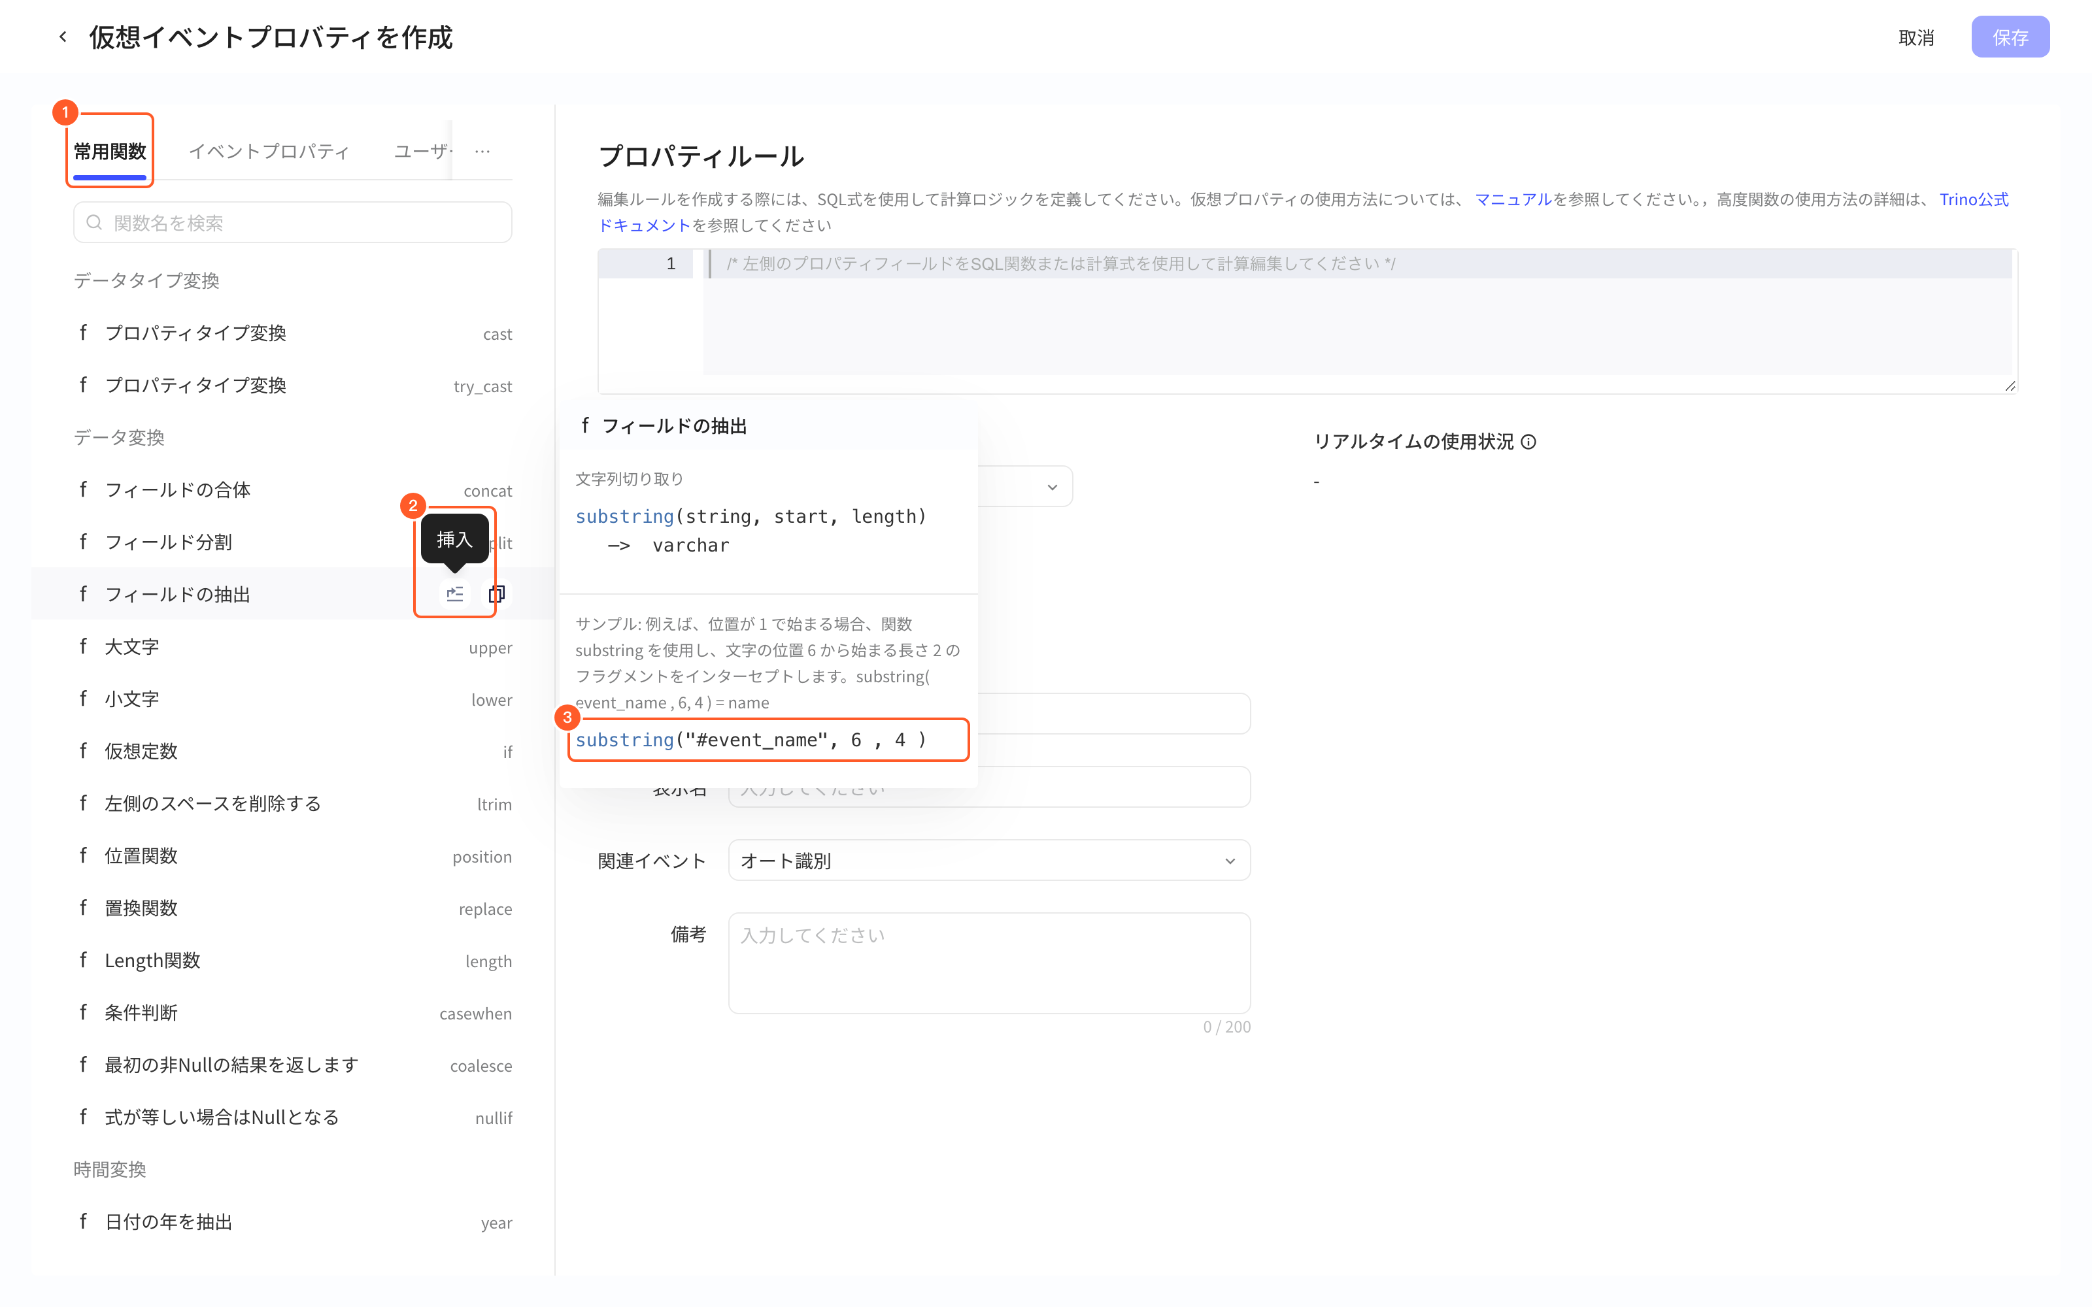Select the フィールドの合体 concat function

click(x=292, y=490)
